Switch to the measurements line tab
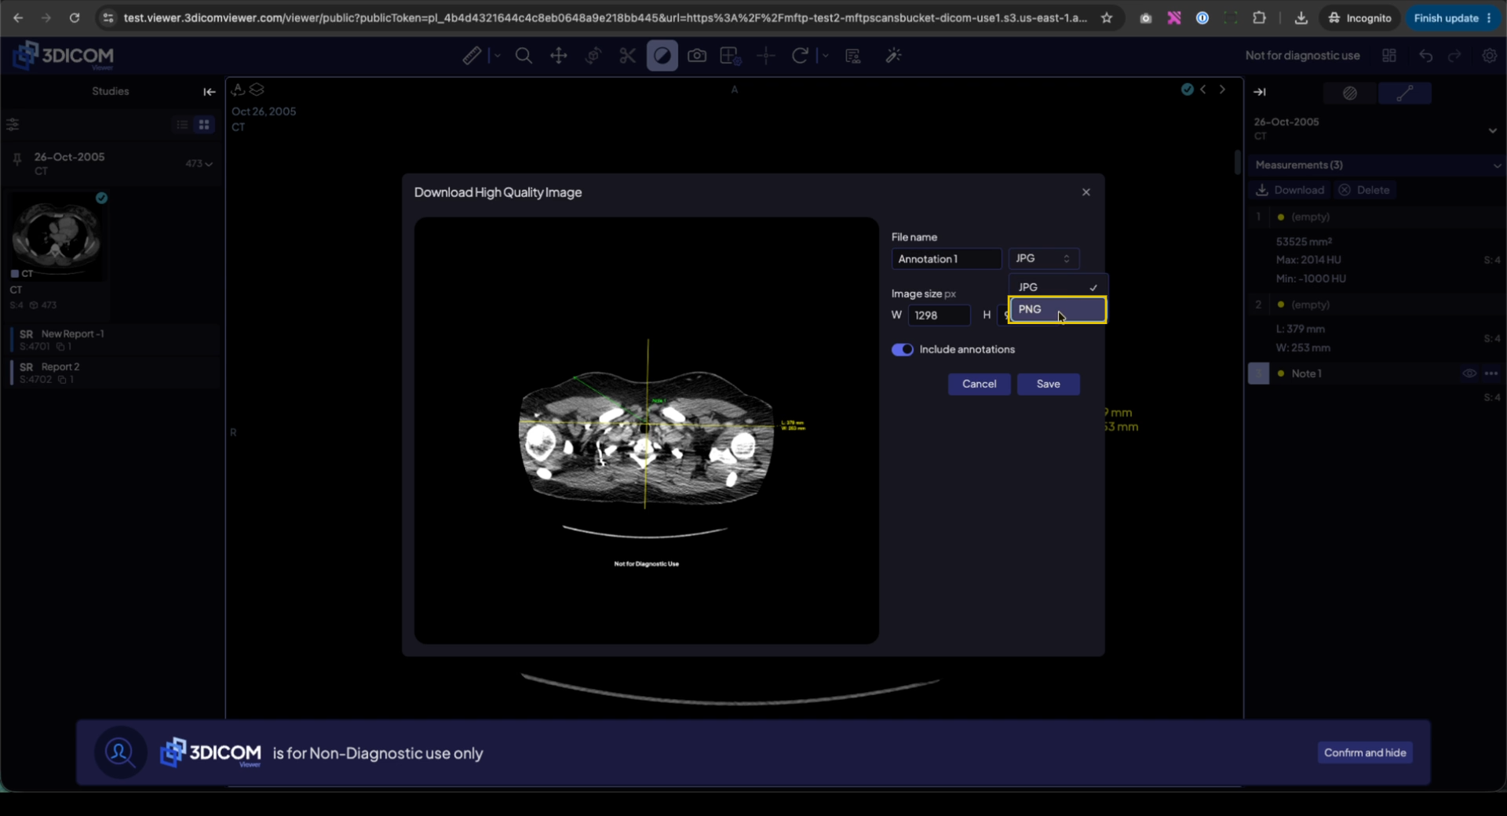 tap(1405, 93)
